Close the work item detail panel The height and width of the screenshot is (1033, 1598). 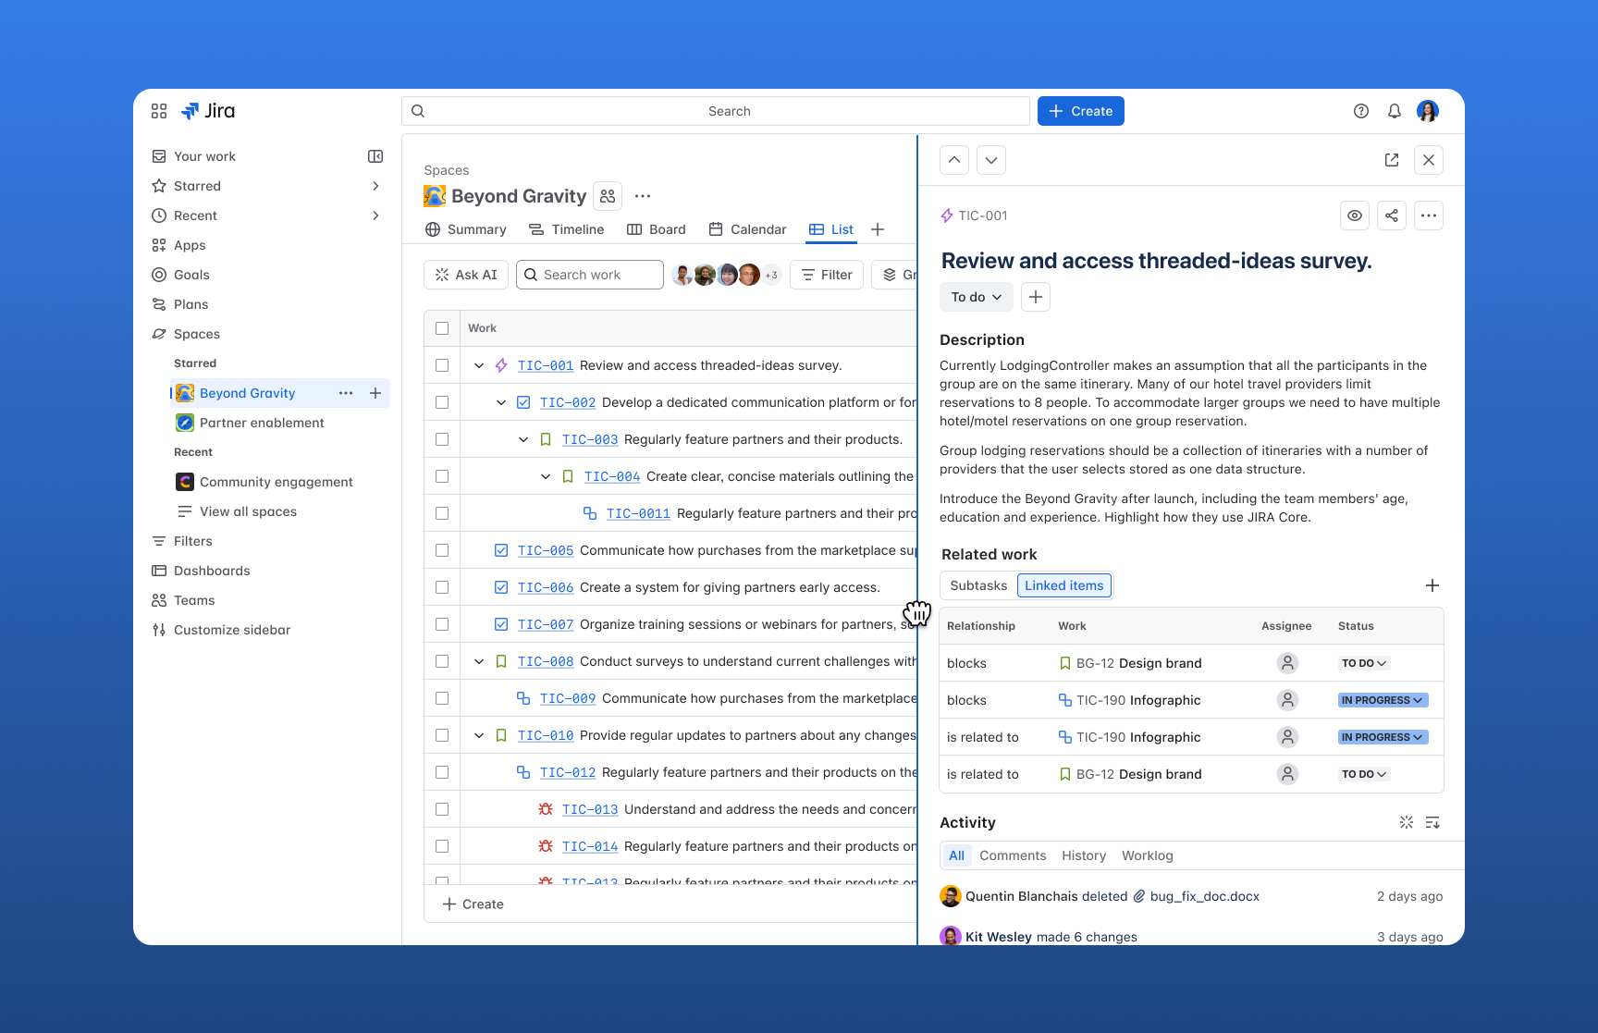pyautogui.click(x=1429, y=160)
